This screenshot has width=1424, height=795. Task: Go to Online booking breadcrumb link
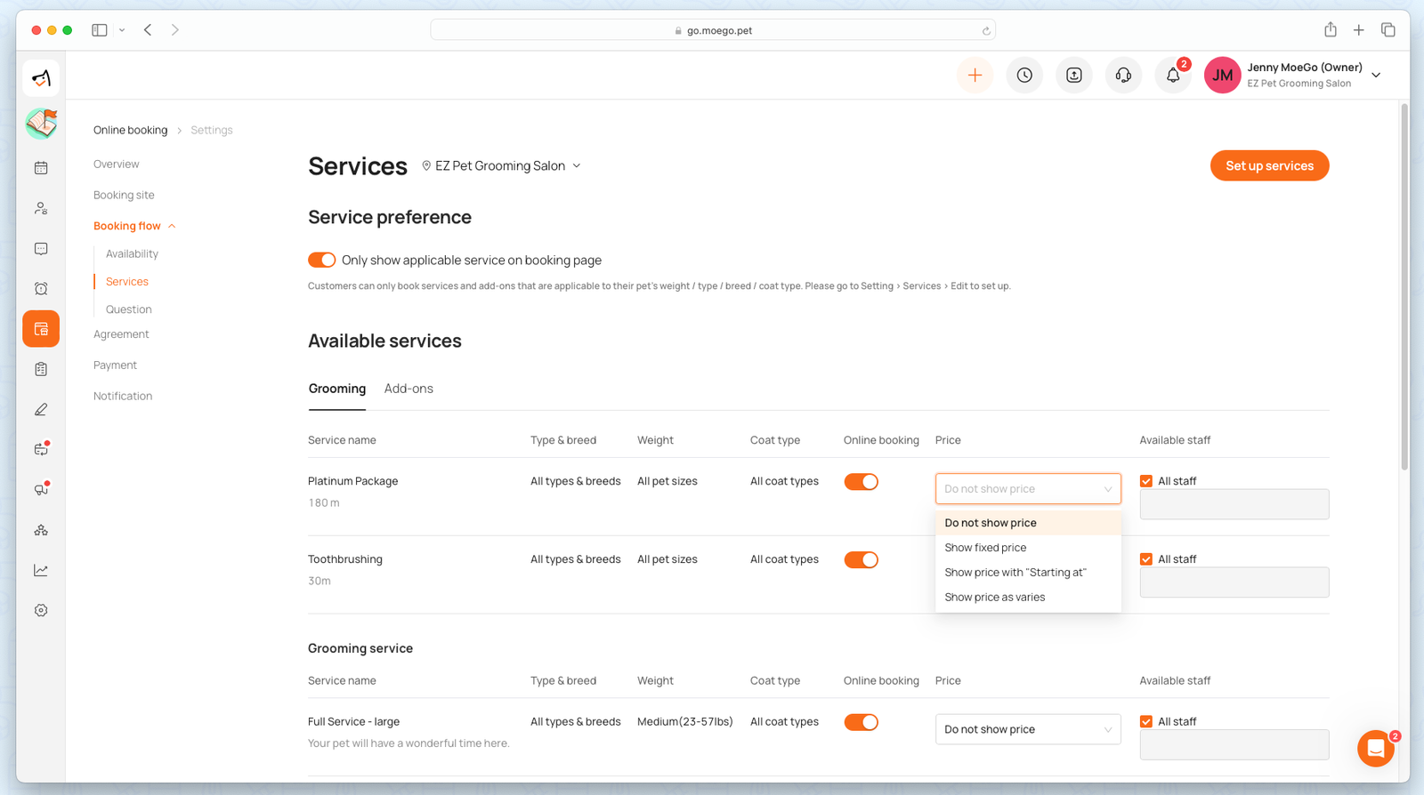pyautogui.click(x=130, y=130)
